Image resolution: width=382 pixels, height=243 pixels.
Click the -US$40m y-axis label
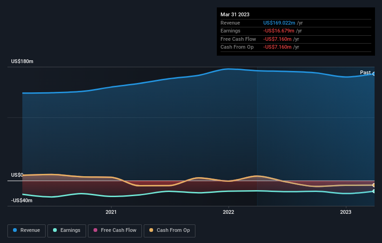point(22,200)
